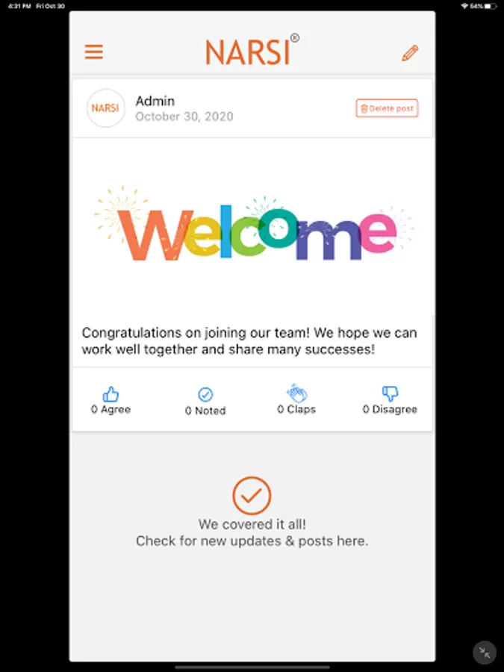This screenshot has width=504, height=672.
Task: Open the hamburger menu
Action: pyautogui.click(x=94, y=52)
